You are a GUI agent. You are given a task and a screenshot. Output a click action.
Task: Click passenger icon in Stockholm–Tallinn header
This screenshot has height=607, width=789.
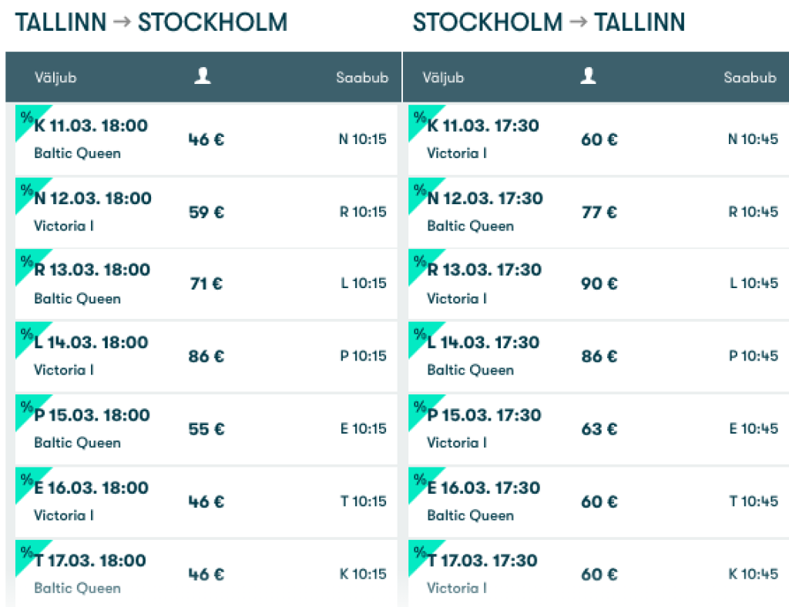click(589, 75)
